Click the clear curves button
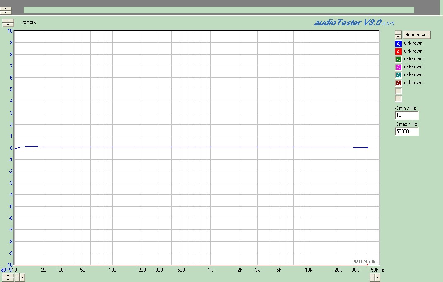 coord(416,35)
